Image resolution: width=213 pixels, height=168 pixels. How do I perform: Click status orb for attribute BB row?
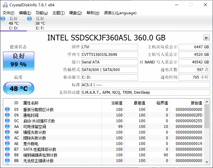coord(8,161)
